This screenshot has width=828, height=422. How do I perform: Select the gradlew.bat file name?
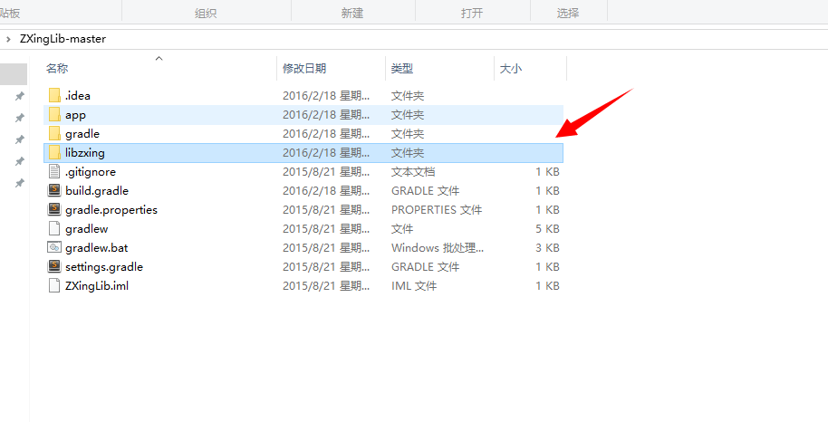[x=97, y=248]
